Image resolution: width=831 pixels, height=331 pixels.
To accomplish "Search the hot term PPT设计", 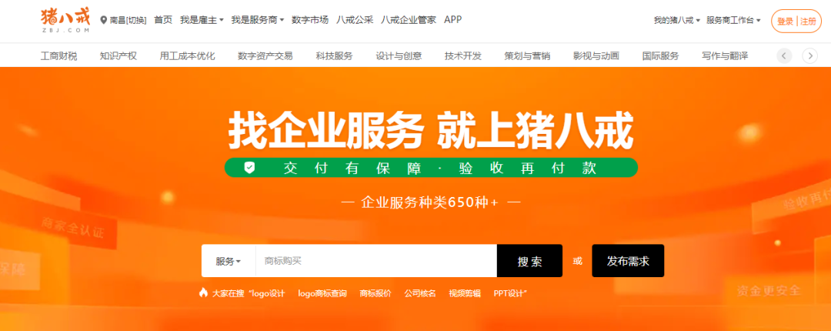I will pyautogui.click(x=509, y=293).
